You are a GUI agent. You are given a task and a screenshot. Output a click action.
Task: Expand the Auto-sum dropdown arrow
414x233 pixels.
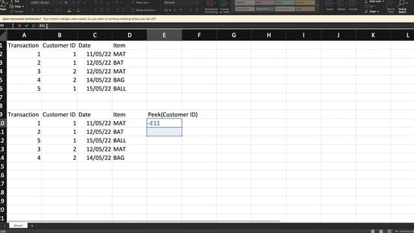tap(384, 1)
